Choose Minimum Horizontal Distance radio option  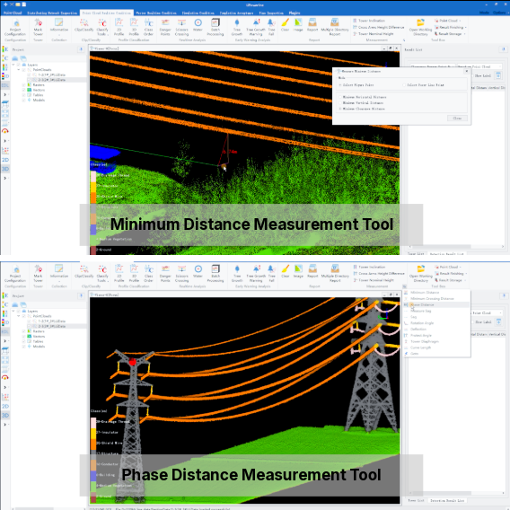tap(340, 97)
